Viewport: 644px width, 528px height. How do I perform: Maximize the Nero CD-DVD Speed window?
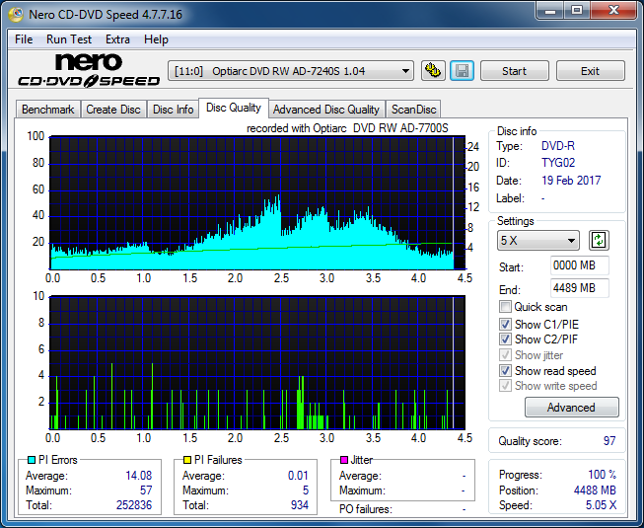tap(577, 10)
